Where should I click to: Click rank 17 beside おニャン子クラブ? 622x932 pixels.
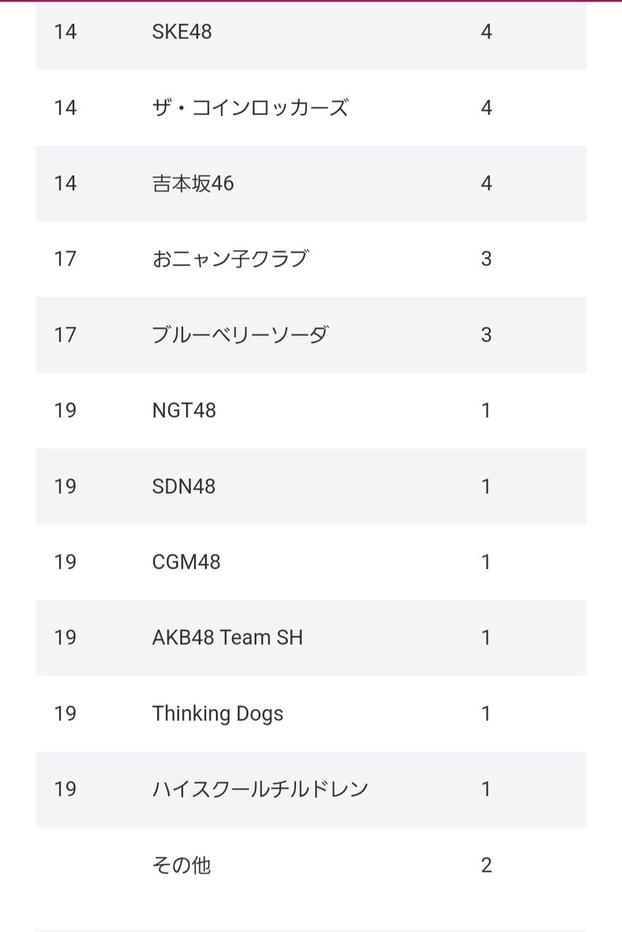click(65, 259)
